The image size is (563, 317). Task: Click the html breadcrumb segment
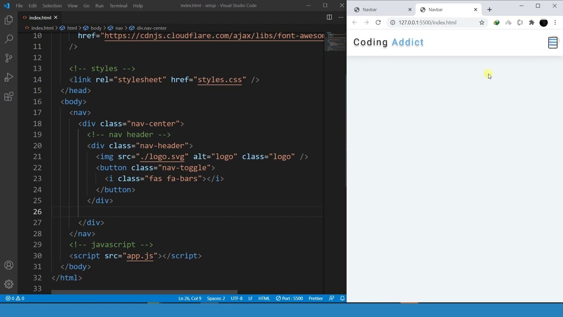pos(72,28)
